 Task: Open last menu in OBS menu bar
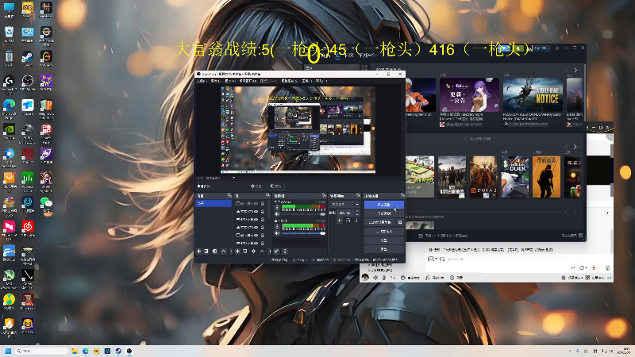pyautogui.click(x=321, y=81)
